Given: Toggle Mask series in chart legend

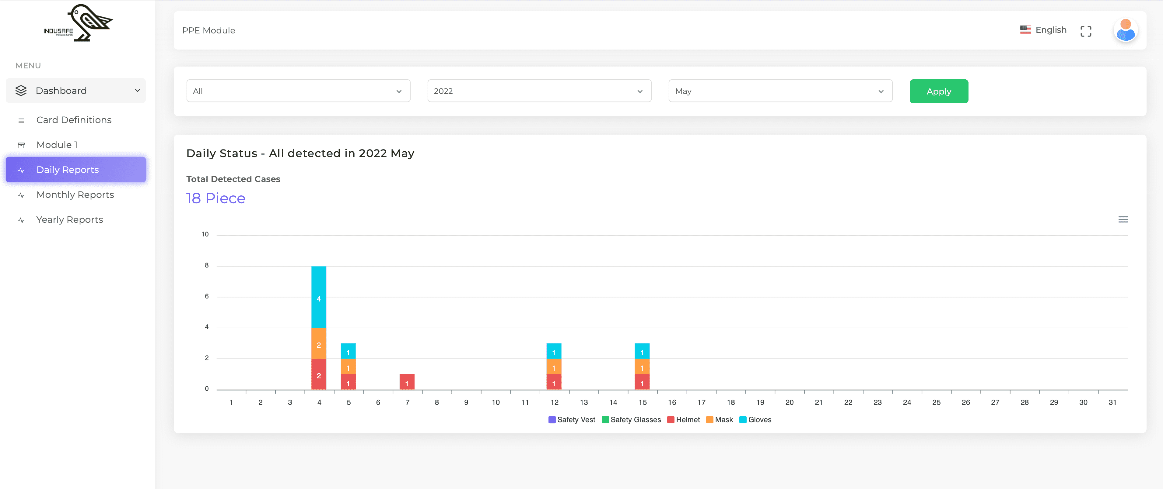Looking at the screenshot, I should pyautogui.click(x=724, y=420).
